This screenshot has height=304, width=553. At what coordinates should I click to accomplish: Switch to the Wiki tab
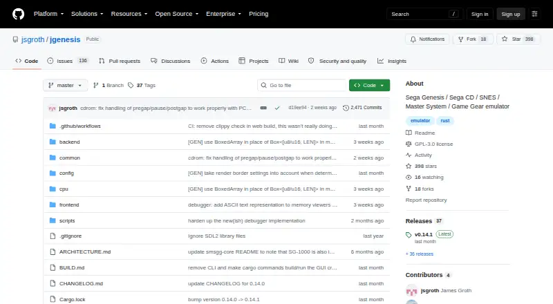[x=288, y=61]
